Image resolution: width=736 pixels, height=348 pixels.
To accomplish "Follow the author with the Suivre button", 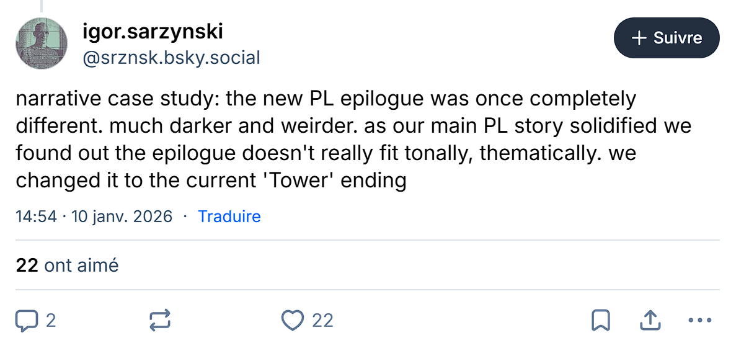I will click(x=667, y=38).
